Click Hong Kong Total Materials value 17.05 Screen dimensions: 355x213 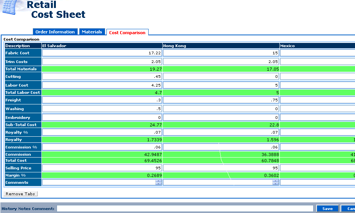pos(273,69)
